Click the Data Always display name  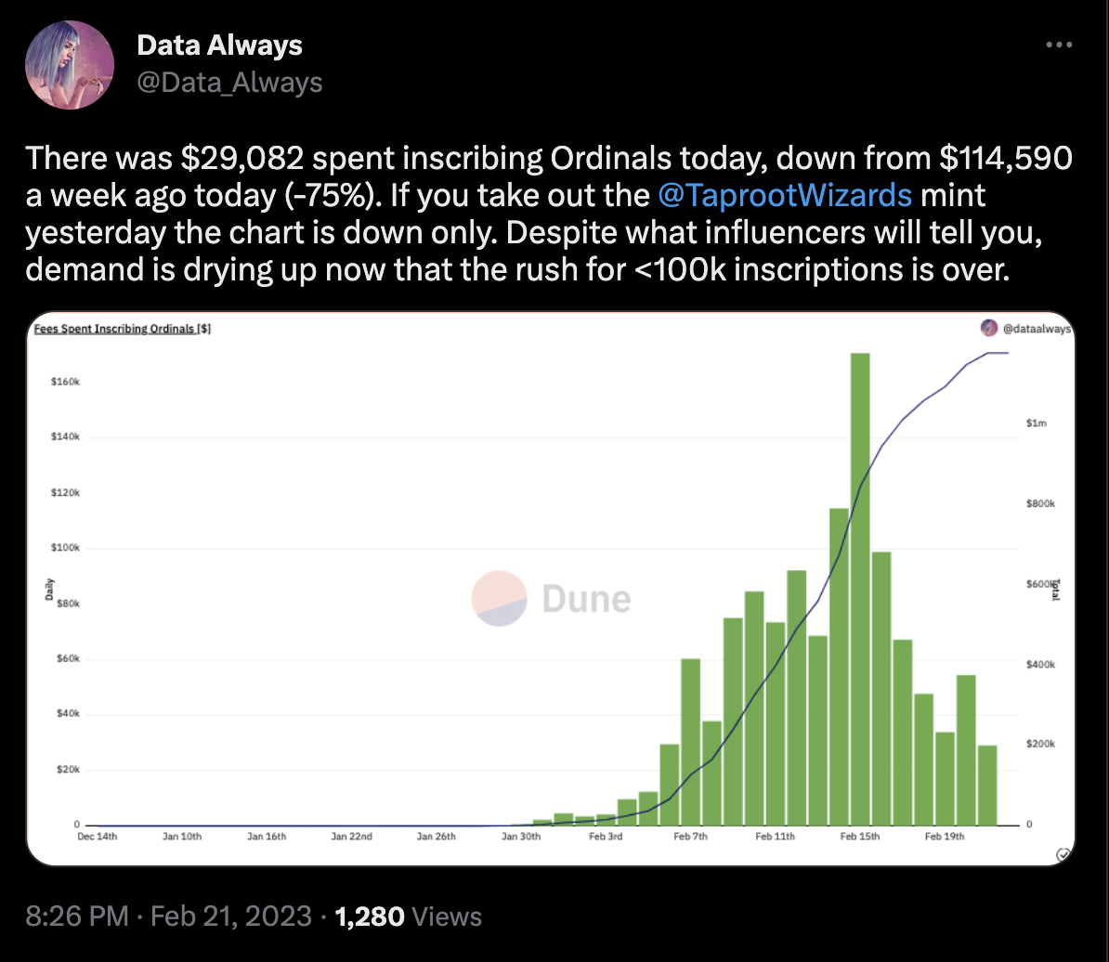pos(219,45)
